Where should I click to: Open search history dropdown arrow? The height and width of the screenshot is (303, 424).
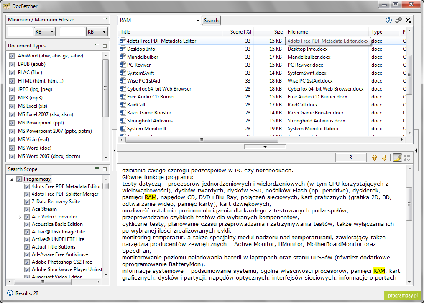pos(197,21)
